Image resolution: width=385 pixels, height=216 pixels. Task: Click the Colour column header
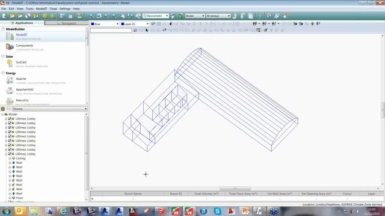(x=347, y=194)
